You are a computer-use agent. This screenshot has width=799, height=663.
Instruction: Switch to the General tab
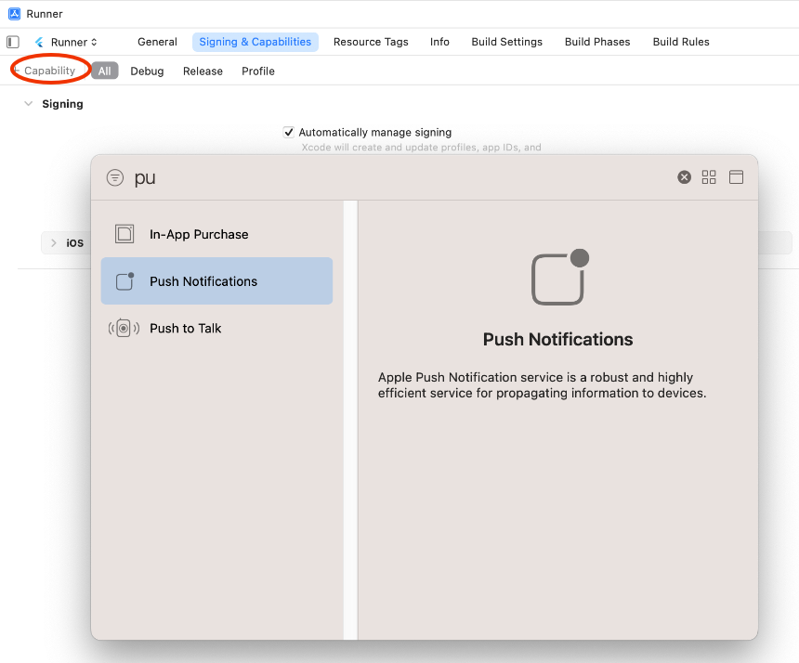tap(157, 42)
